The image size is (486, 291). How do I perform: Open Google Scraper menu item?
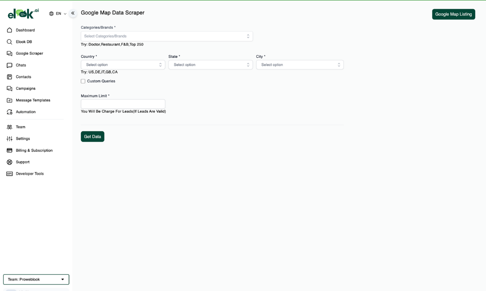click(29, 54)
